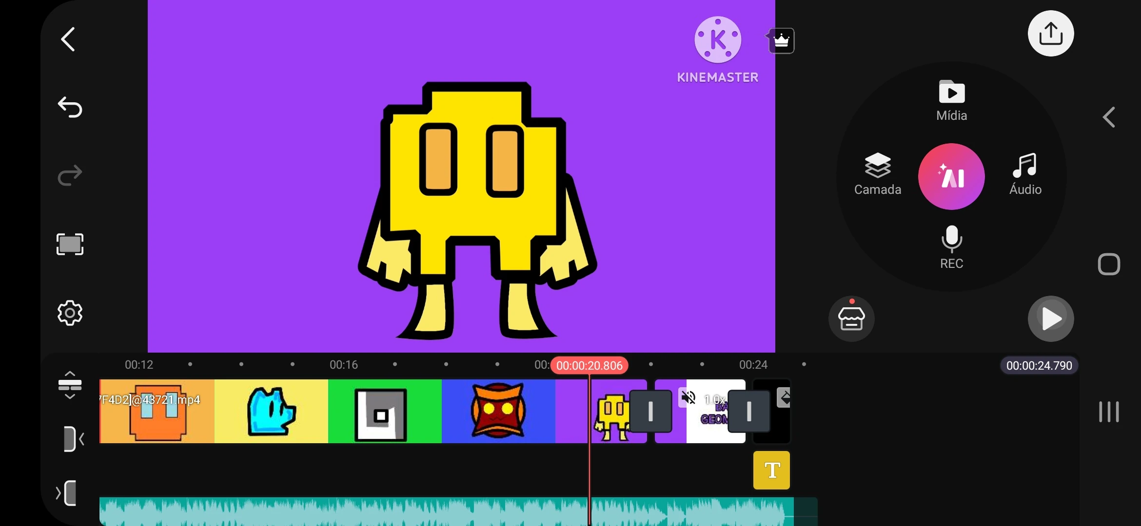
Task: Tap the REC microphone icon
Action: [x=951, y=247]
